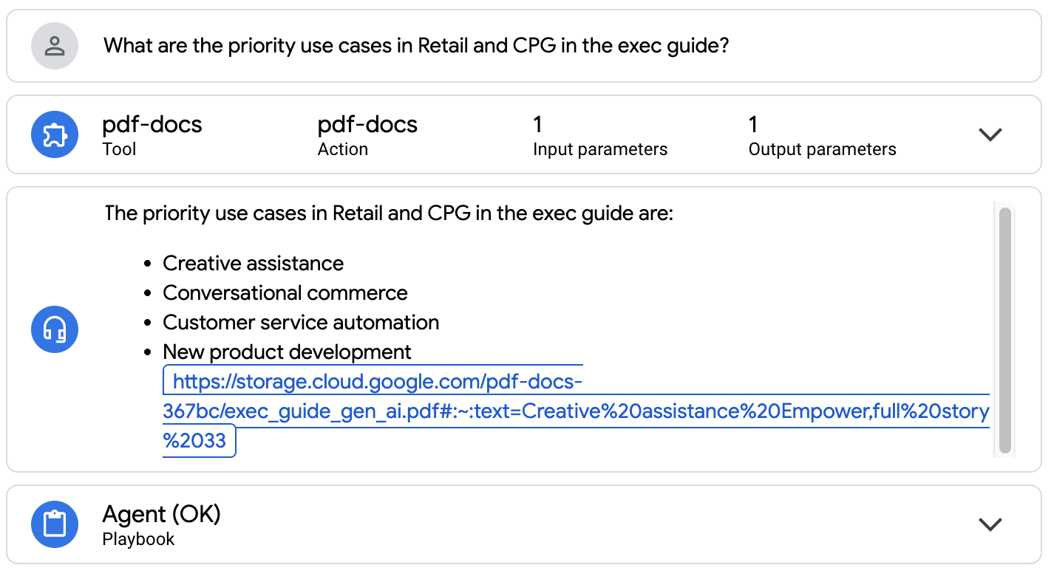Click the Conversational commerce bullet
Viewport: 1054px width, 579px height.
click(285, 293)
